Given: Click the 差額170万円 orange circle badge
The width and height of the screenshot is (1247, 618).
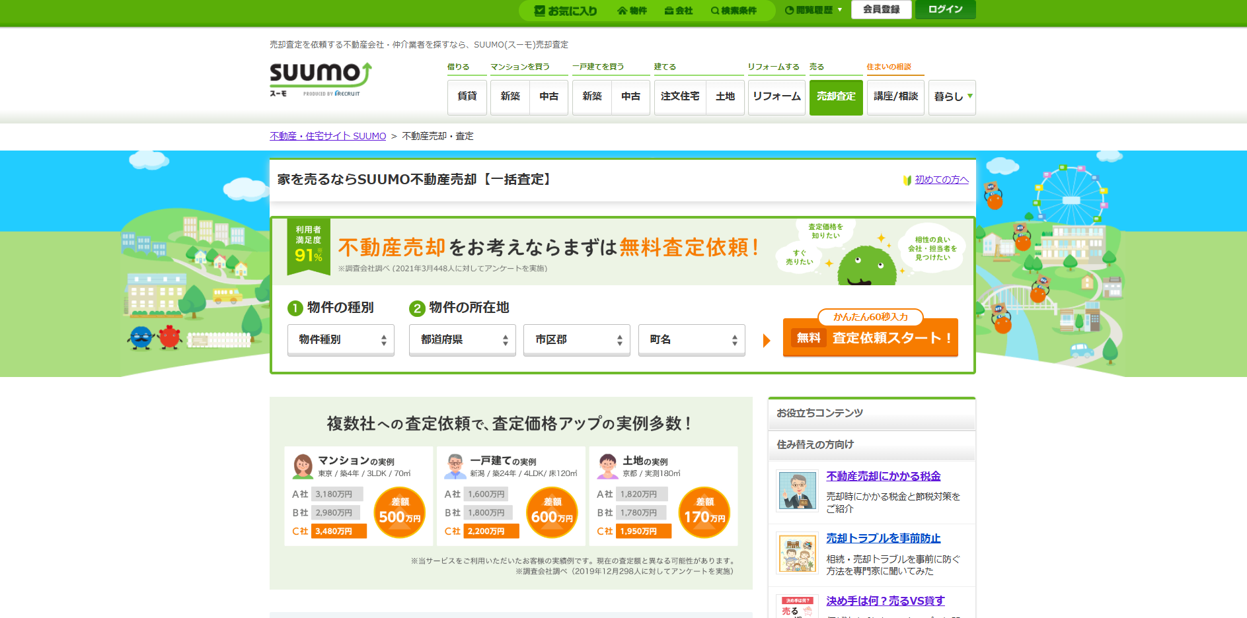Looking at the screenshot, I should pyautogui.click(x=704, y=512).
